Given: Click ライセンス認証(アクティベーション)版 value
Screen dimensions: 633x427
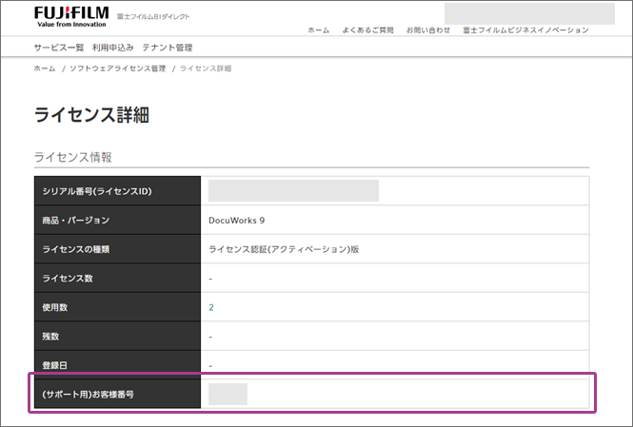Looking at the screenshot, I should tap(284, 249).
